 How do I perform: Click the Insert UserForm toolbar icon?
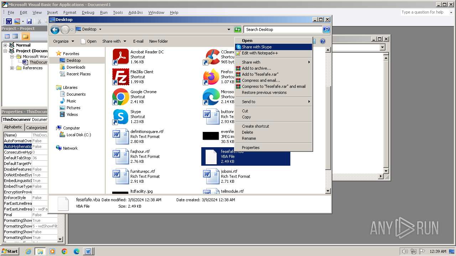pos(17,21)
